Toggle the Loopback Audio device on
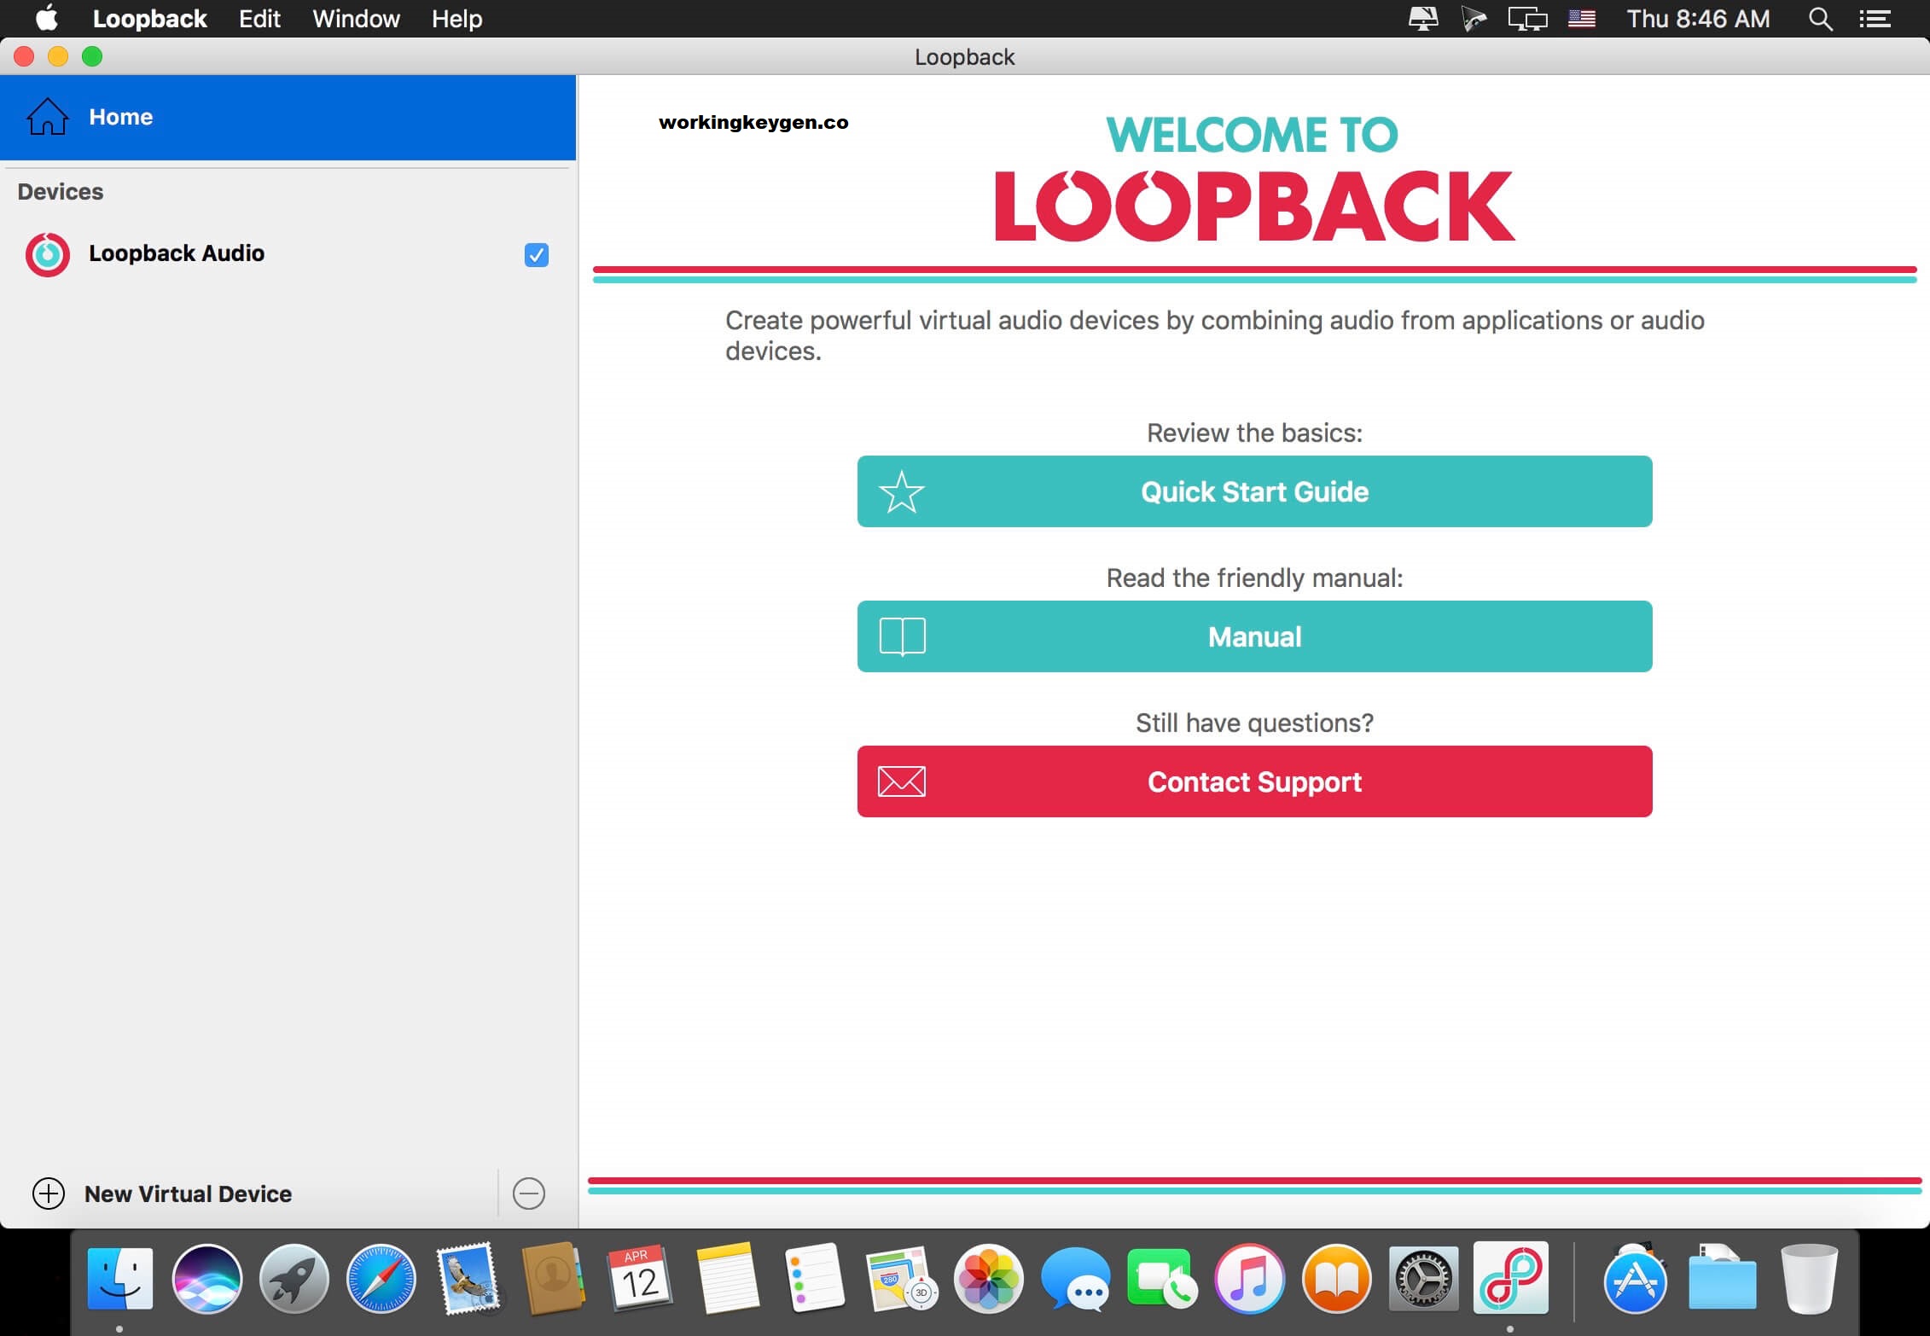 536,254
